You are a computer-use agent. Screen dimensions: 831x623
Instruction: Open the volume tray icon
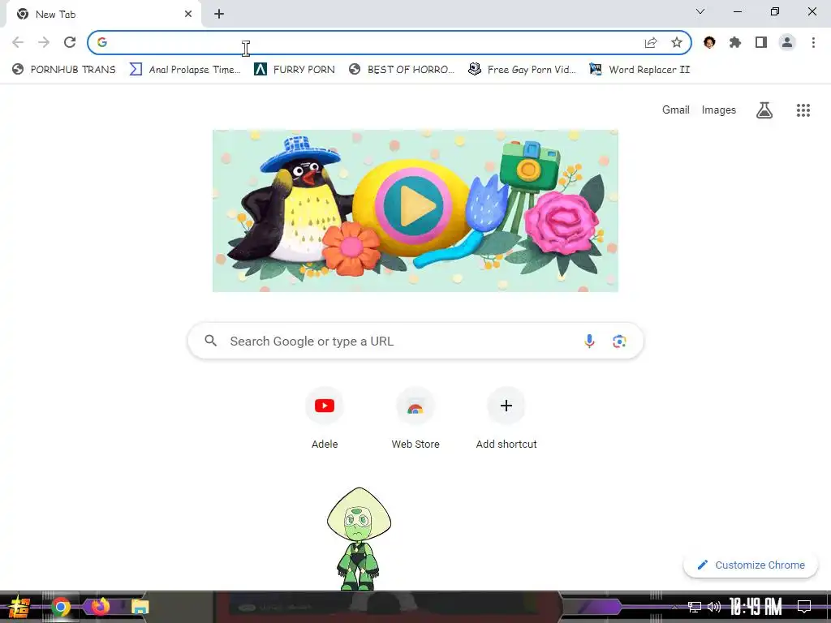(x=714, y=607)
